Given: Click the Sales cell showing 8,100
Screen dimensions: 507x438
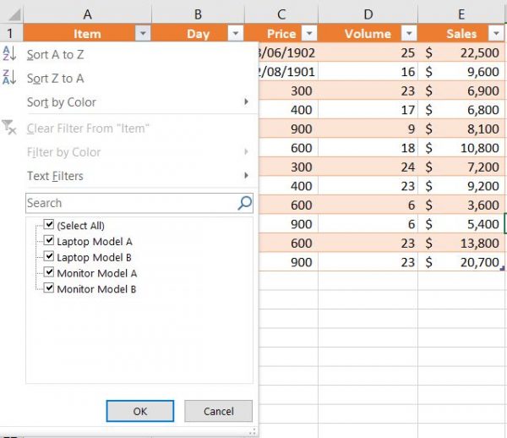Looking at the screenshot, I should 461,129.
